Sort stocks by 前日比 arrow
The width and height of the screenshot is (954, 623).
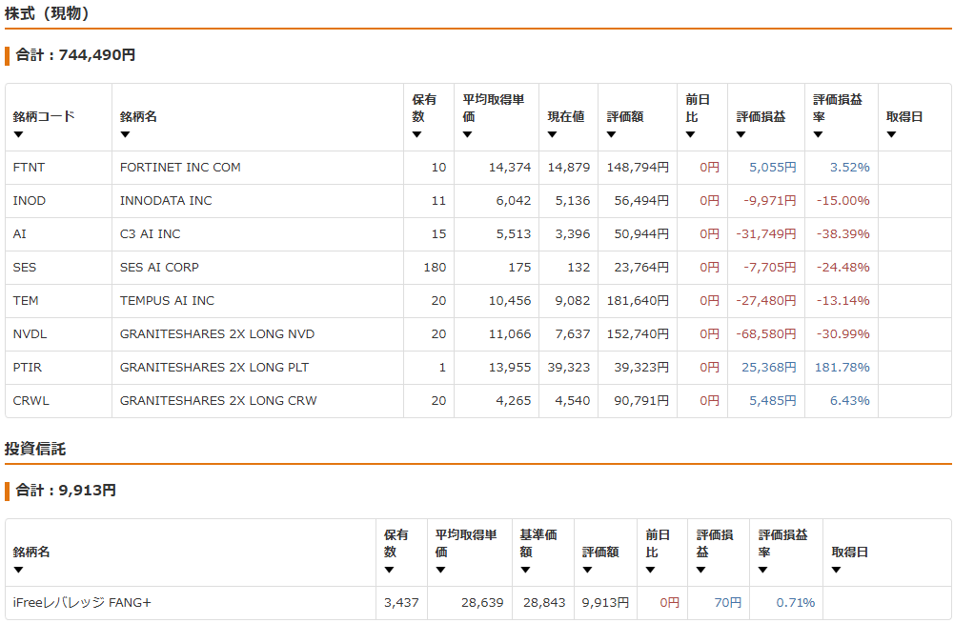coord(690,134)
